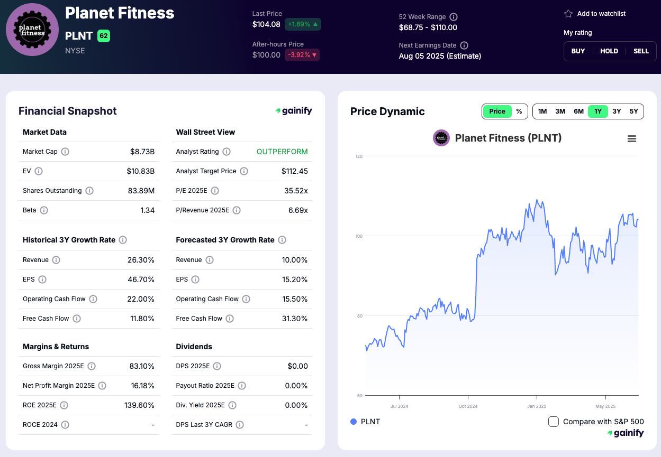Select the 3Y chart range
This screenshot has height=457, width=661.
[x=617, y=111]
